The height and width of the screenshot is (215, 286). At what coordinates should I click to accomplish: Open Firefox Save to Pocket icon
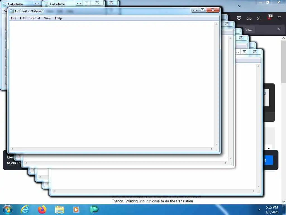(x=239, y=18)
